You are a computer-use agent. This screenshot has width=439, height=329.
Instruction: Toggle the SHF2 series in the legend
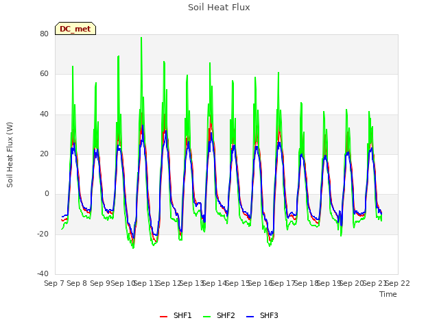pos(219,315)
